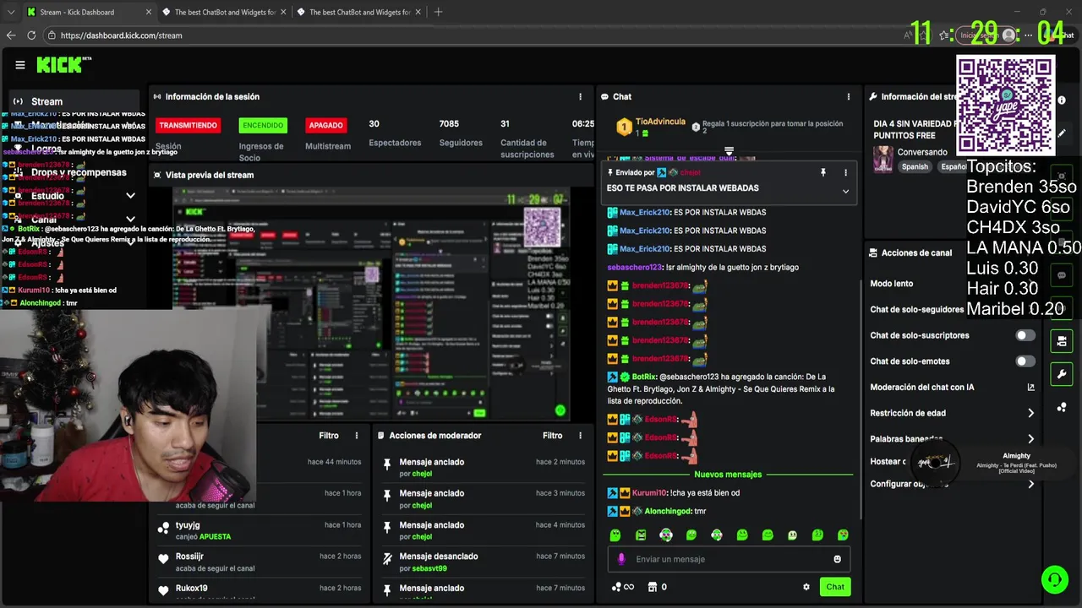Open Filtro in the activity panel

pos(329,436)
